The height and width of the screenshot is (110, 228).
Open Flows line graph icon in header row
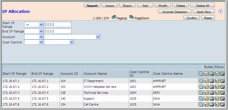click(222, 74)
